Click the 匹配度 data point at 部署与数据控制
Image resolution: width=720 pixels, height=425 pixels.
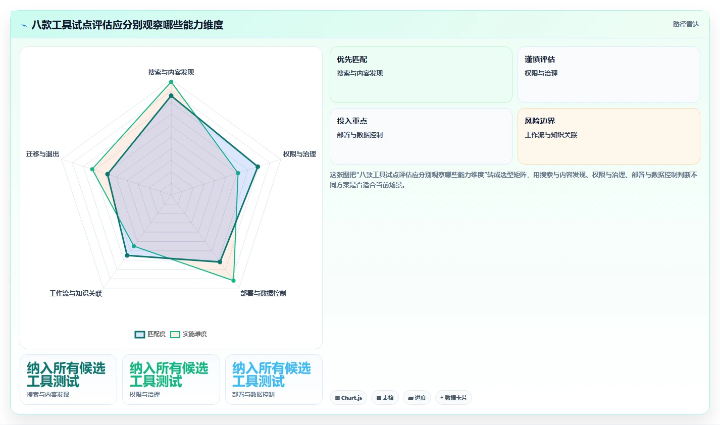click(220, 262)
